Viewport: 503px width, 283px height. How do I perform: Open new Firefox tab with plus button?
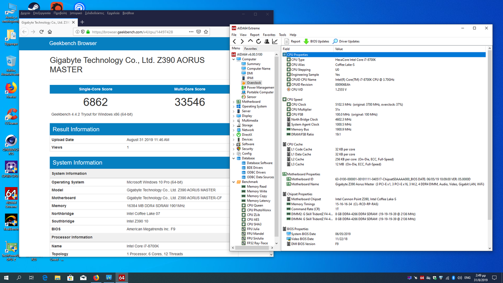pos(82,22)
